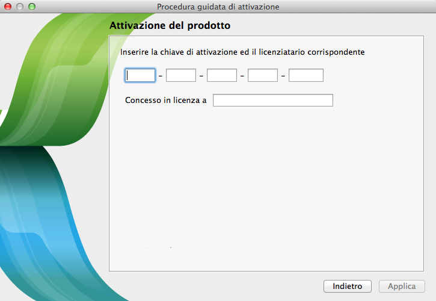This screenshot has height=301, width=436.
Task: Click the 'Concesso in licenza a' text field
Action: coord(273,101)
